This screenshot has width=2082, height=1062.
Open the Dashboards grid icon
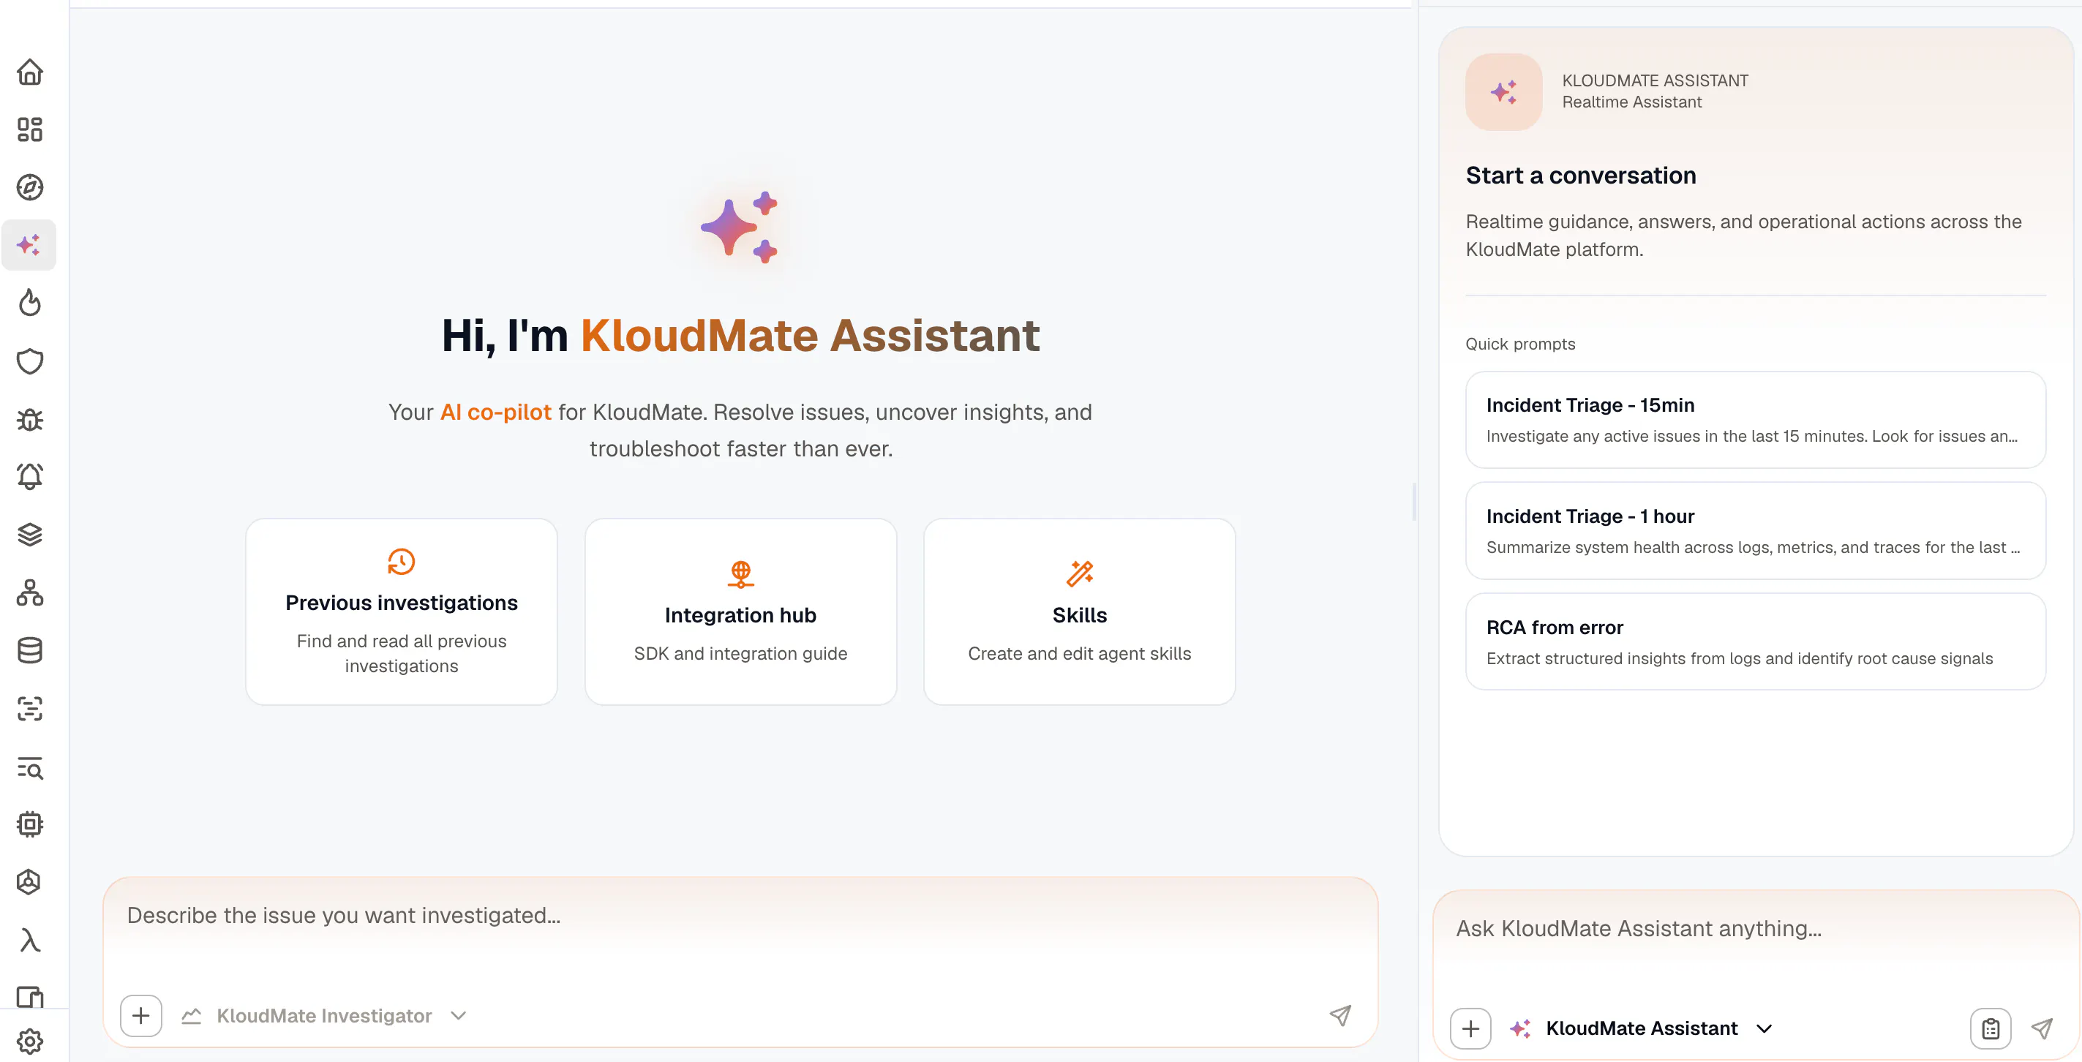coord(30,129)
